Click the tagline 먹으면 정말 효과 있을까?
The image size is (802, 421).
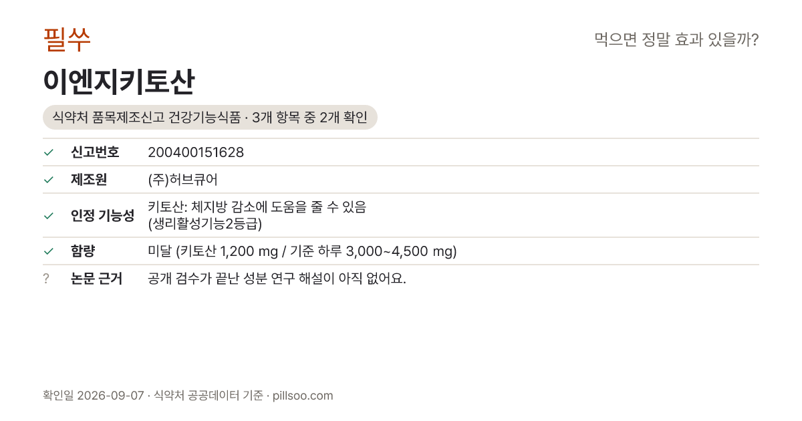click(x=676, y=39)
